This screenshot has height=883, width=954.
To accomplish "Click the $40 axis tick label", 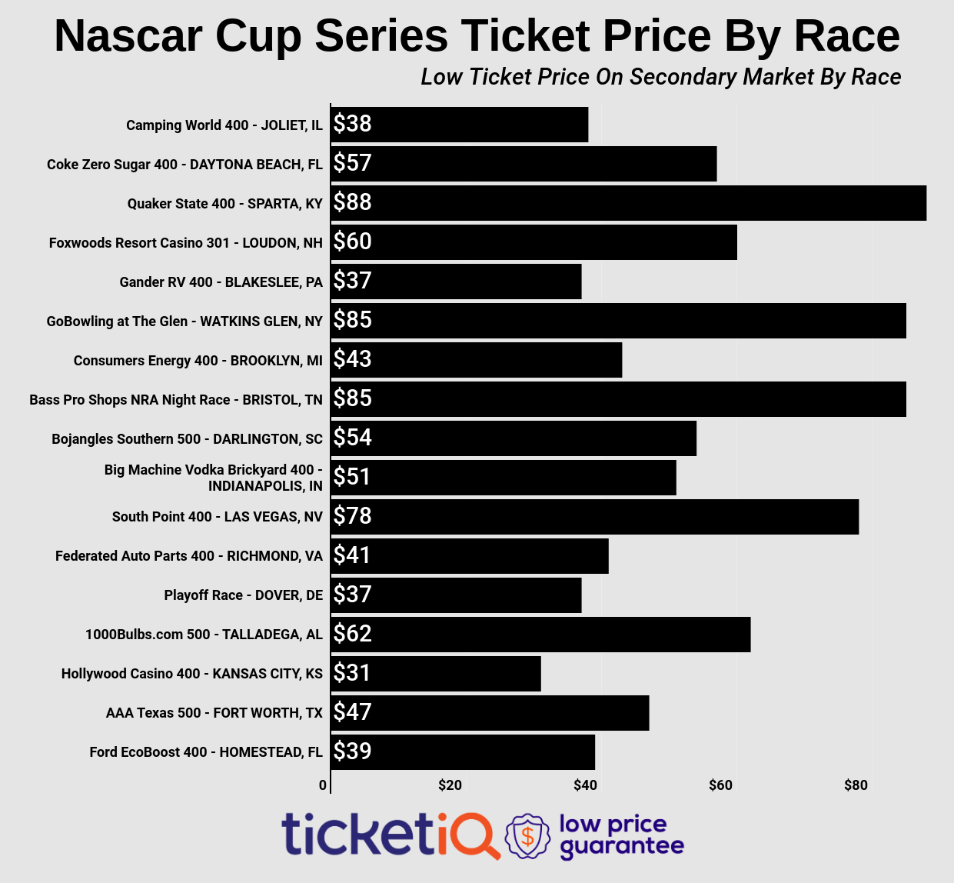I will tap(585, 785).
